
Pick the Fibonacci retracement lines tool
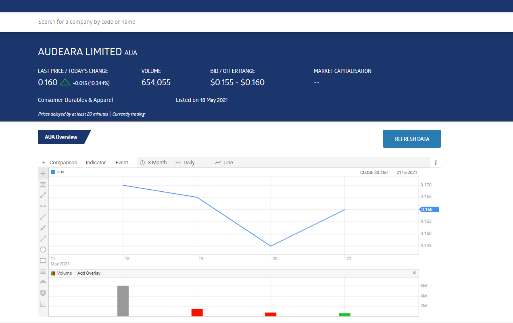pyautogui.click(x=43, y=272)
